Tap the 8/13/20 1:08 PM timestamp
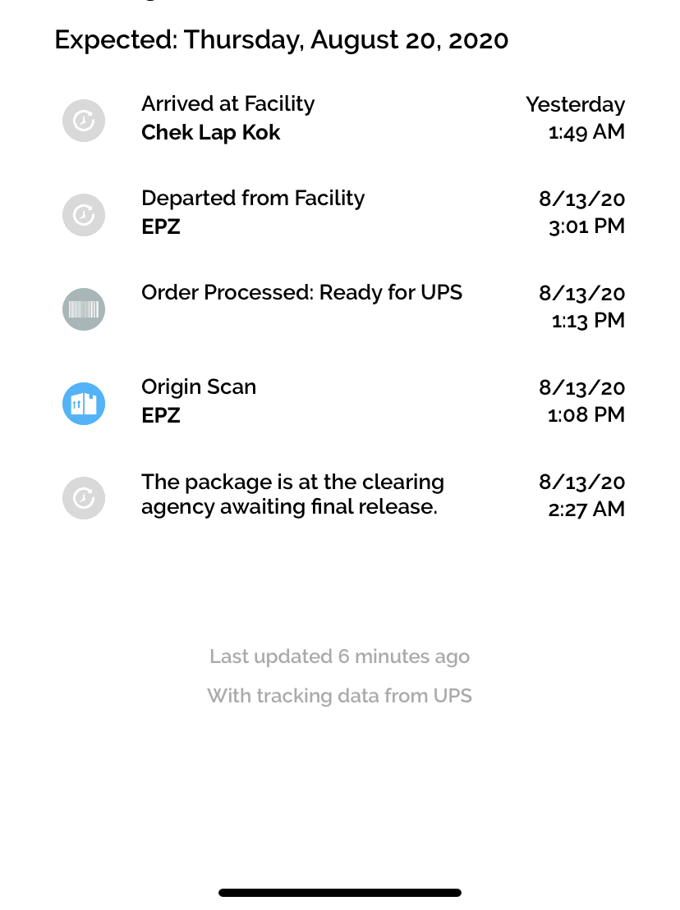The height and width of the screenshot is (910, 680). (x=581, y=401)
